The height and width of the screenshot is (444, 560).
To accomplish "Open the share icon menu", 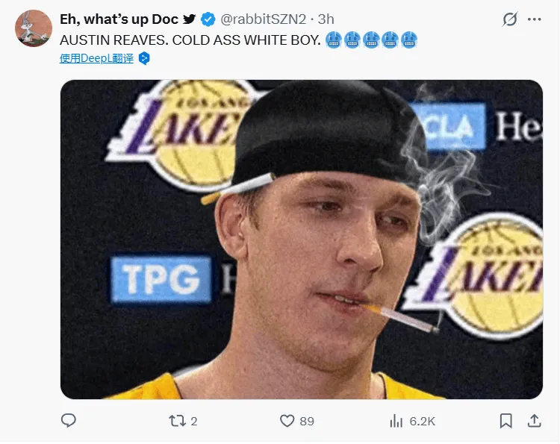I will coord(535,421).
